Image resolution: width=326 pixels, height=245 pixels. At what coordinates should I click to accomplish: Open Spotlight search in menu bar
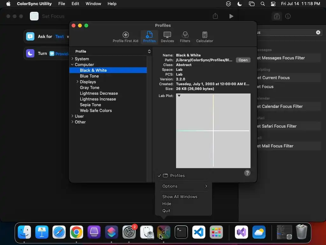coord(263,4)
